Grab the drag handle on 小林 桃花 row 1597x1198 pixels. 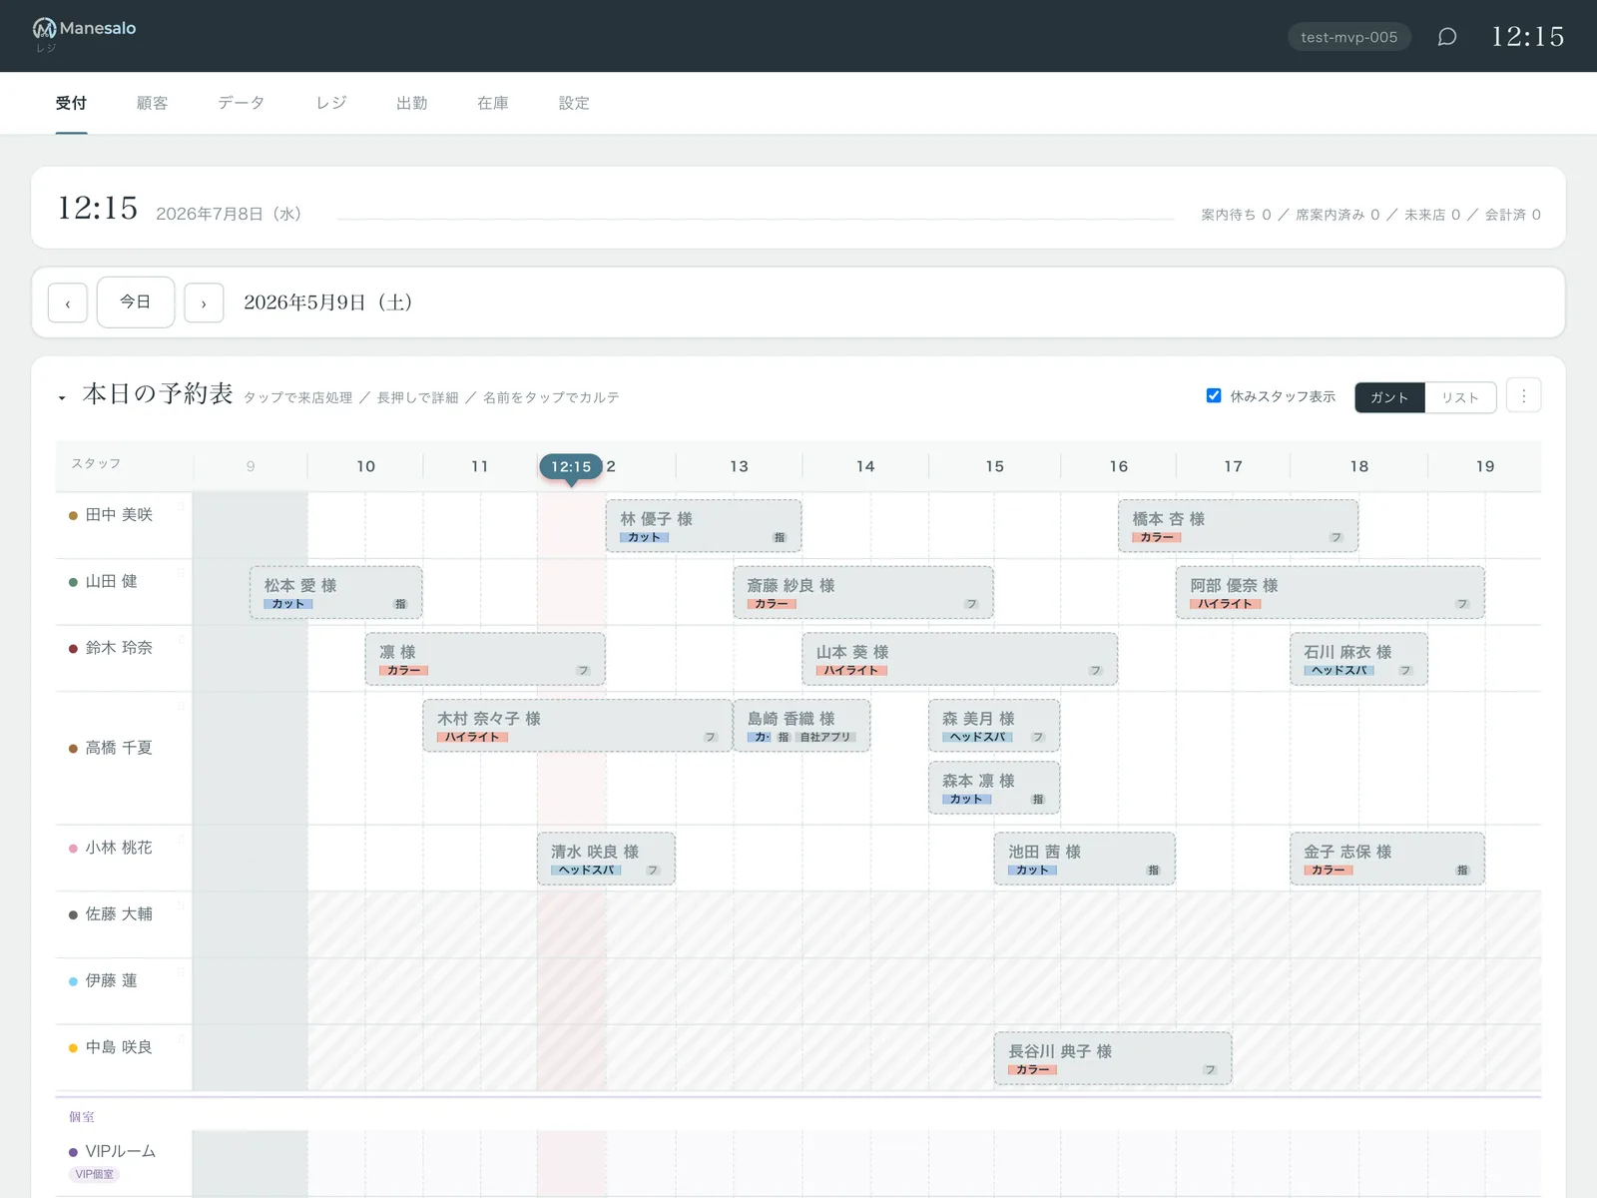(181, 840)
